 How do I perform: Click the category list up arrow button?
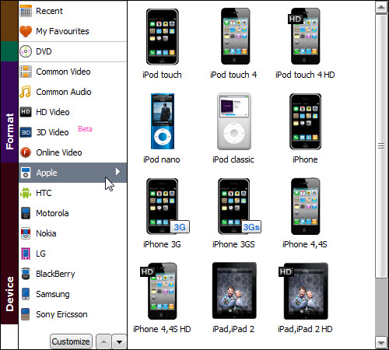click(x=103, y=341)
